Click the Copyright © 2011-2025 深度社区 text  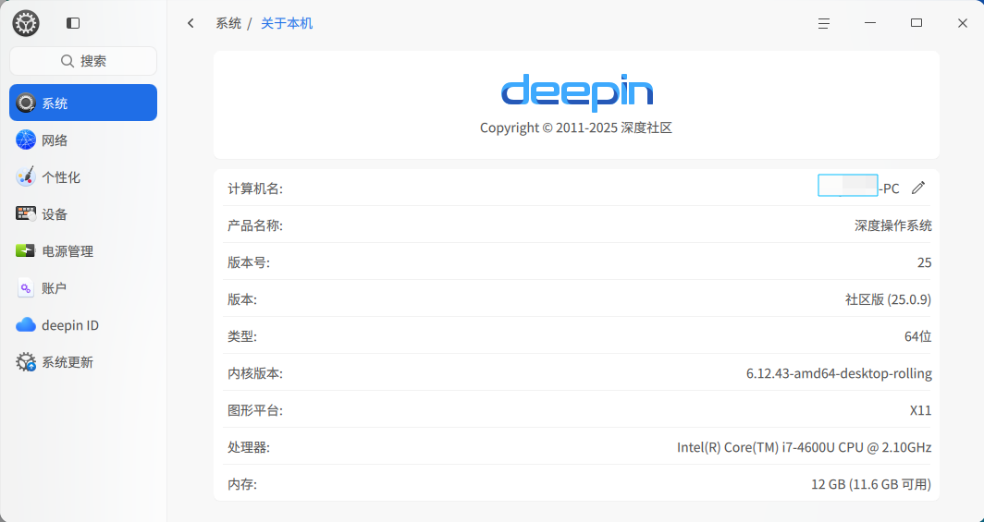(576, 127)
